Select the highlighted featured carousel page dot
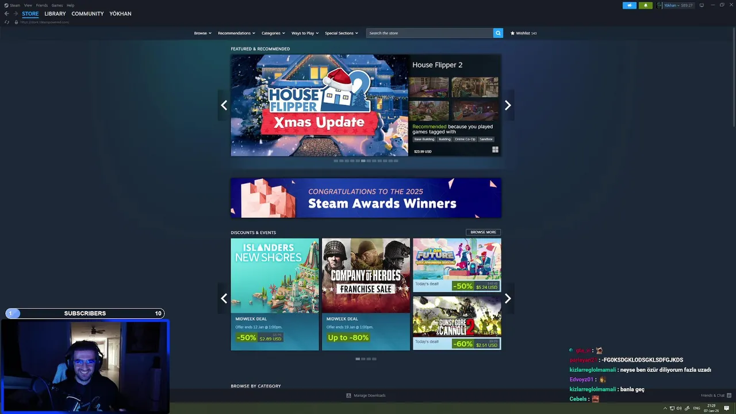Image resolution: width=736 pixels, height=414 pixels. [363, 161]
